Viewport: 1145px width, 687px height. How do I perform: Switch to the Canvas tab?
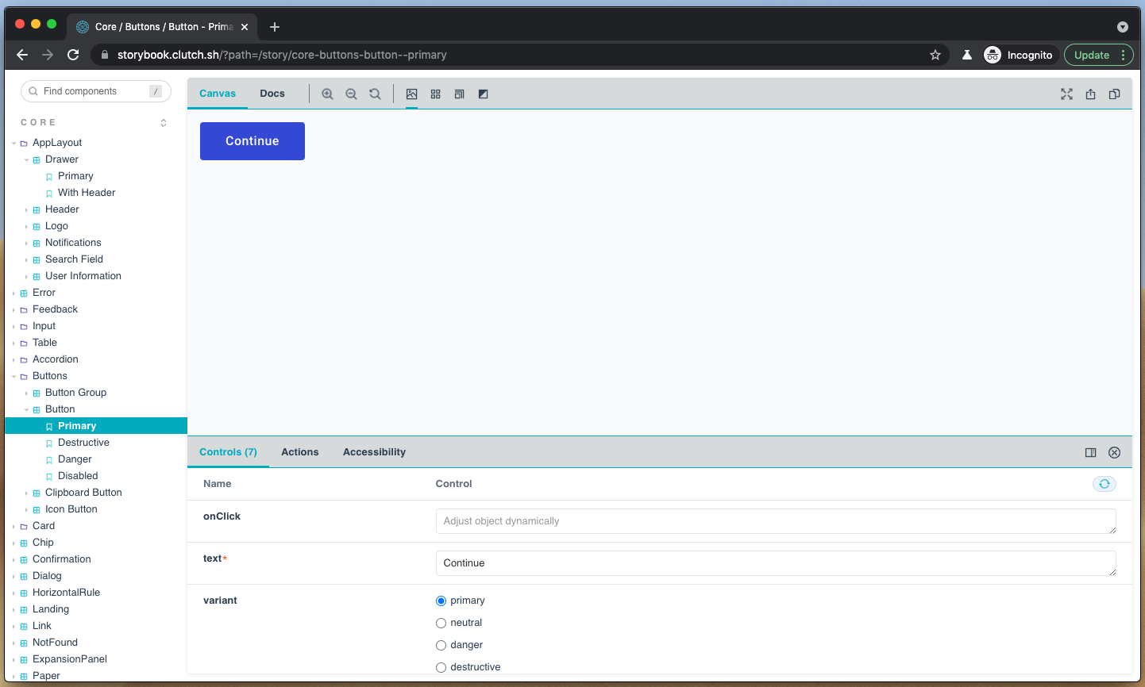tap(218, 94)
